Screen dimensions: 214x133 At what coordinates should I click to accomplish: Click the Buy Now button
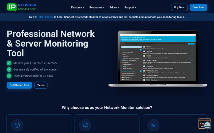click(x=179, y=7)
